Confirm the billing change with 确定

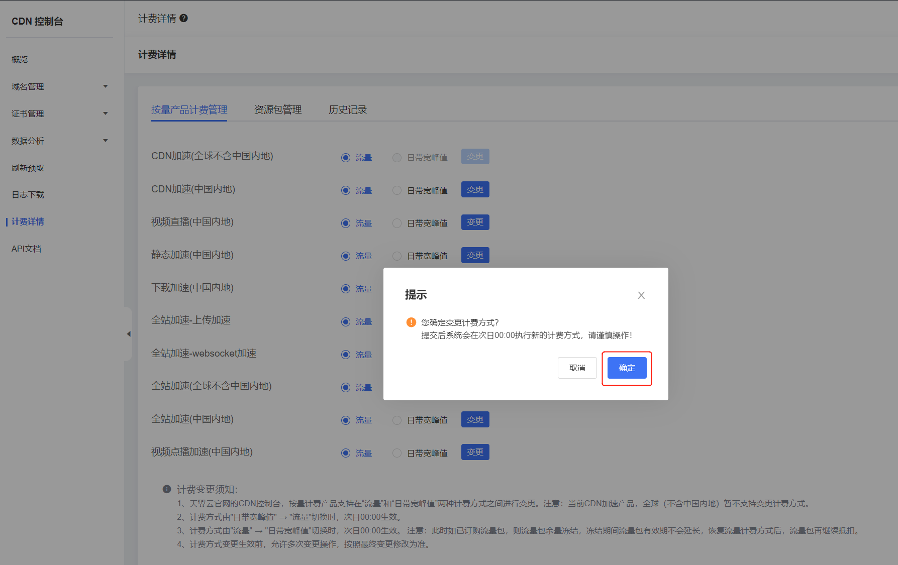(x=627, y=368)
